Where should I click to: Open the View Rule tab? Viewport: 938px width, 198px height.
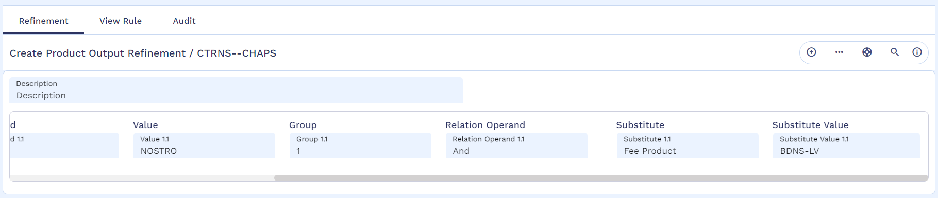(121, 21)
